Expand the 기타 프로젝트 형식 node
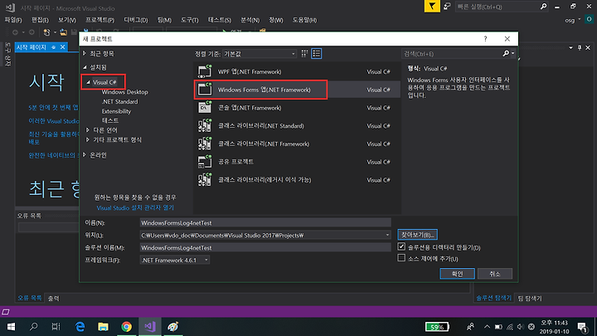597x336 pixels. click(88, 140)
